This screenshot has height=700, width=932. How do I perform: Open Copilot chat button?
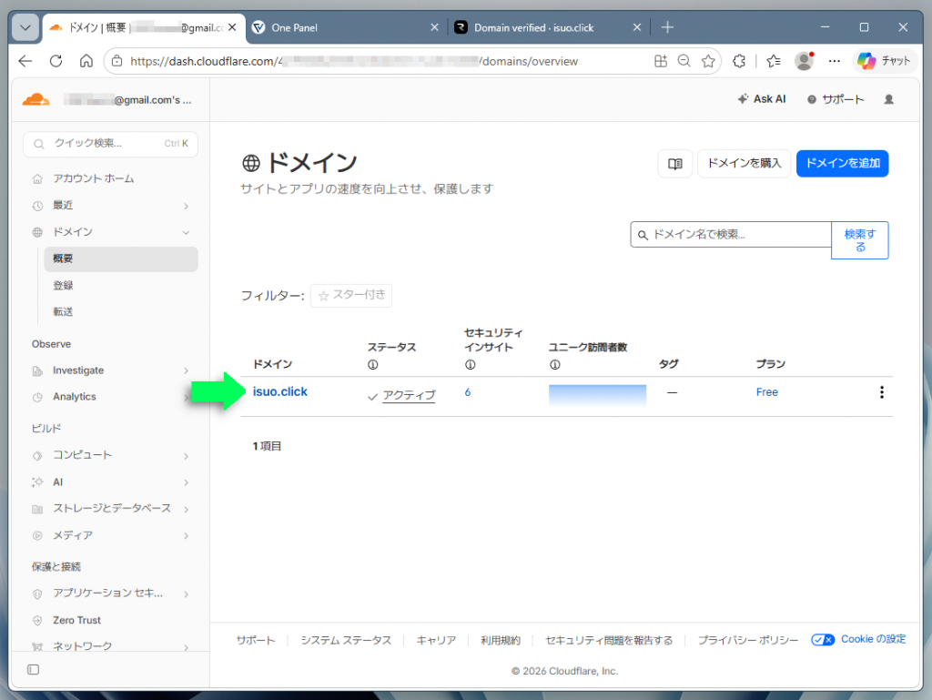tap(884, 61)
